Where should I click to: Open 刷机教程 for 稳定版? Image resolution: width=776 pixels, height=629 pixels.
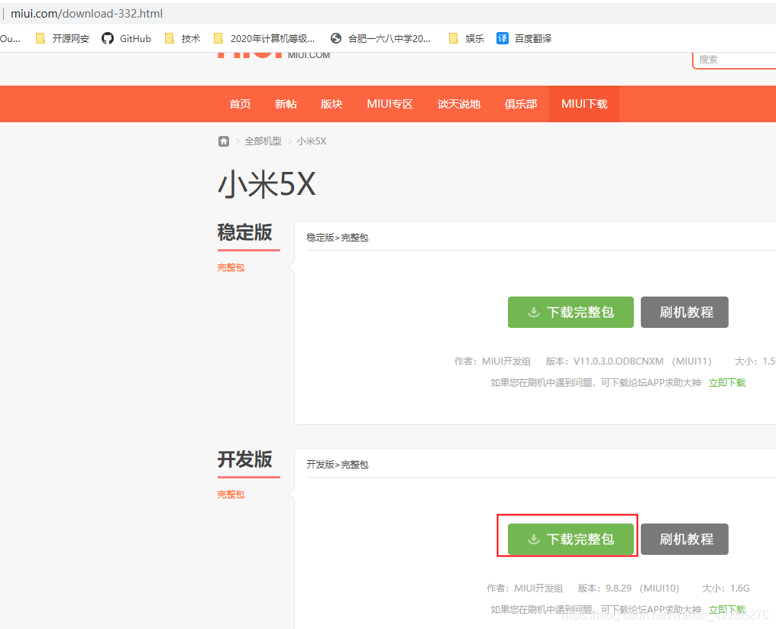point(684,312)
